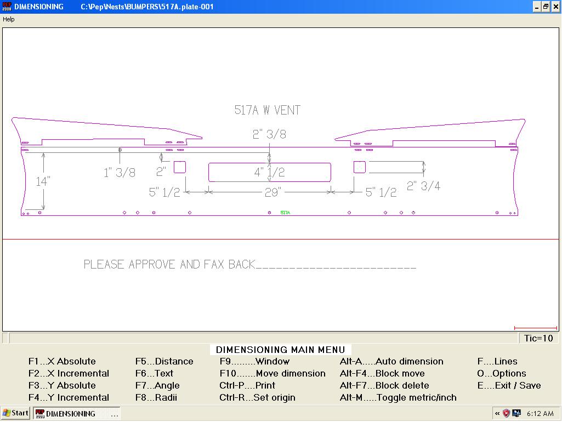Select F1 X Absolute dimension option
This screenshot has width=562, height=422.
[x=62, y=362]
